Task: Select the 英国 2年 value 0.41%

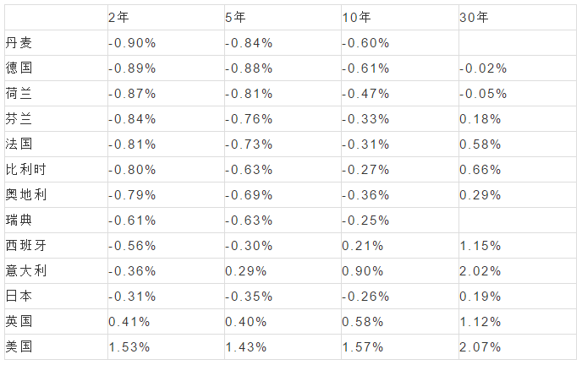Action: [x=129, y=322]
